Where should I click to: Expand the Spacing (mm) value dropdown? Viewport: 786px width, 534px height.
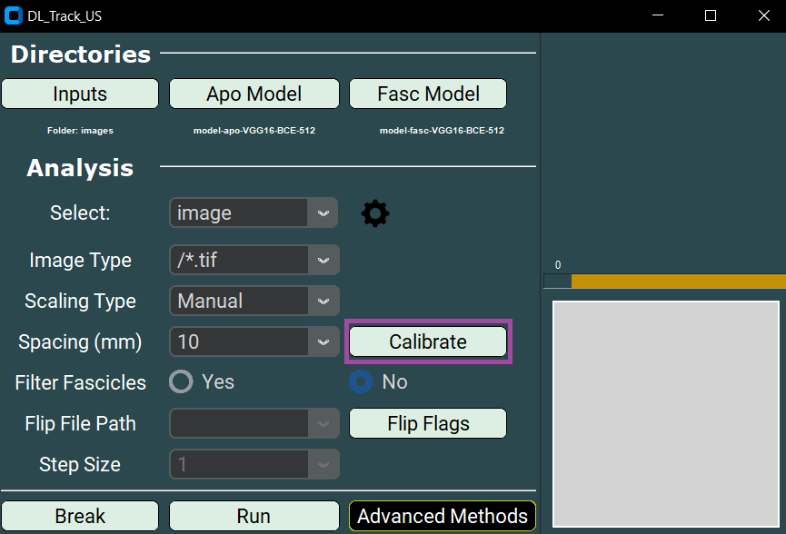(254, 341)
